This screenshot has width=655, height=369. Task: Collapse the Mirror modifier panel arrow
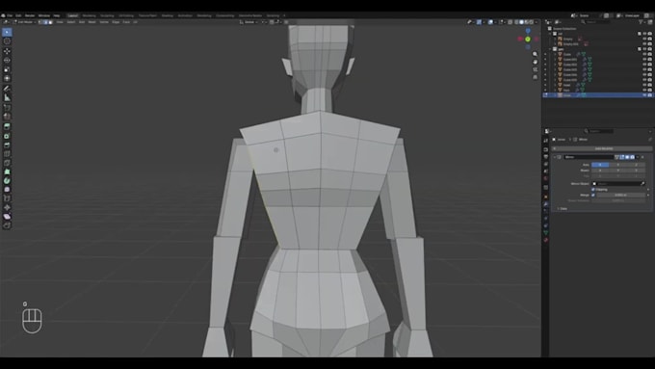tap(555, 157)
